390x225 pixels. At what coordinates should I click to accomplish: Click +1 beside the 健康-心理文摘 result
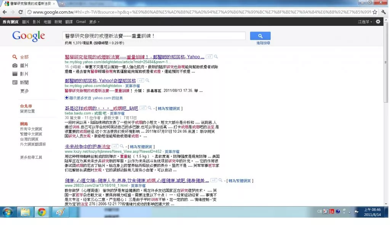point(214,180)
